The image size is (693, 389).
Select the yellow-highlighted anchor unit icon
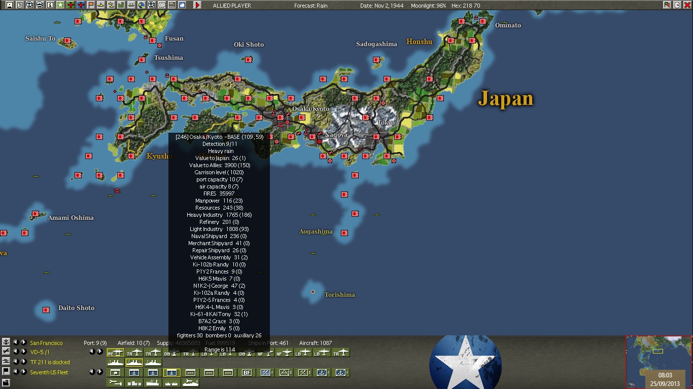pyautogui.click(x=171, y=373)
